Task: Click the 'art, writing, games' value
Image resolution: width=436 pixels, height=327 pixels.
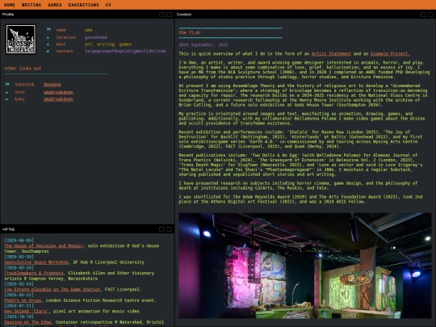Action: pos(108,44)
